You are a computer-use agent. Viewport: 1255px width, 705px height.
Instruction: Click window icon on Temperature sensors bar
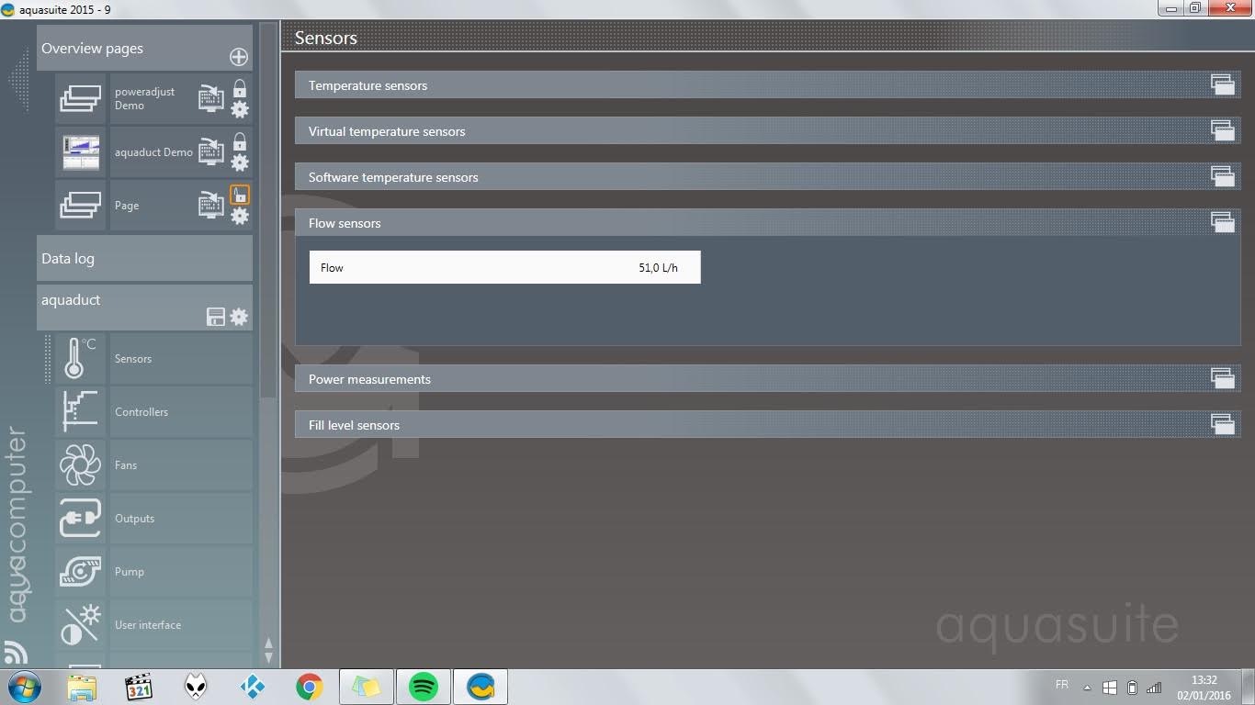point(1222,84)
